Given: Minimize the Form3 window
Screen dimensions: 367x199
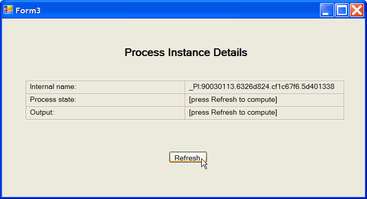Looking at the screenshot, I should pos(327,10).
